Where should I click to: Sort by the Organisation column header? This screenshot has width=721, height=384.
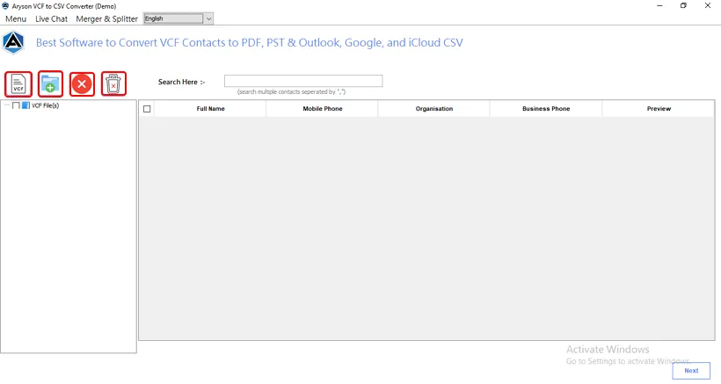(434, 109)
